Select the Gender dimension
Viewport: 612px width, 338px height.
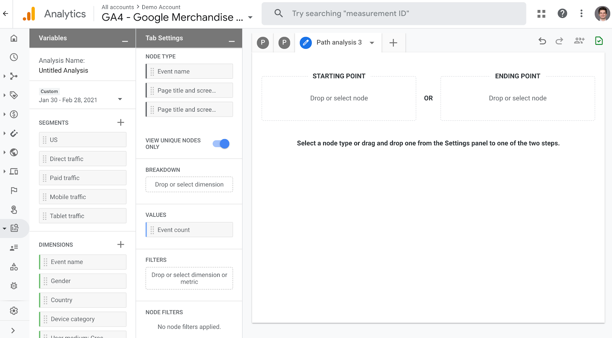[83, 281]
